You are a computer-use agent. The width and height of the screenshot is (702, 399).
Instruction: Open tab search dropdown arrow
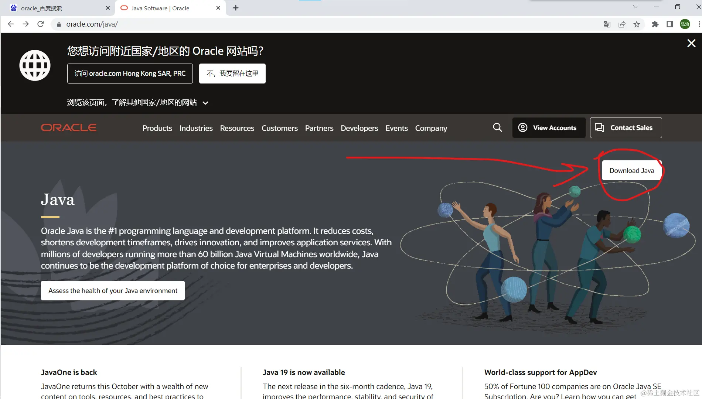point(635,7)
